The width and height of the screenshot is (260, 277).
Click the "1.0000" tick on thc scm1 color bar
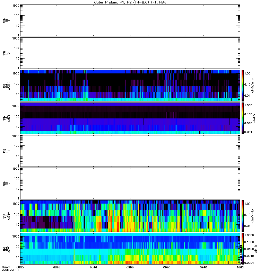[x=249, y=235]
